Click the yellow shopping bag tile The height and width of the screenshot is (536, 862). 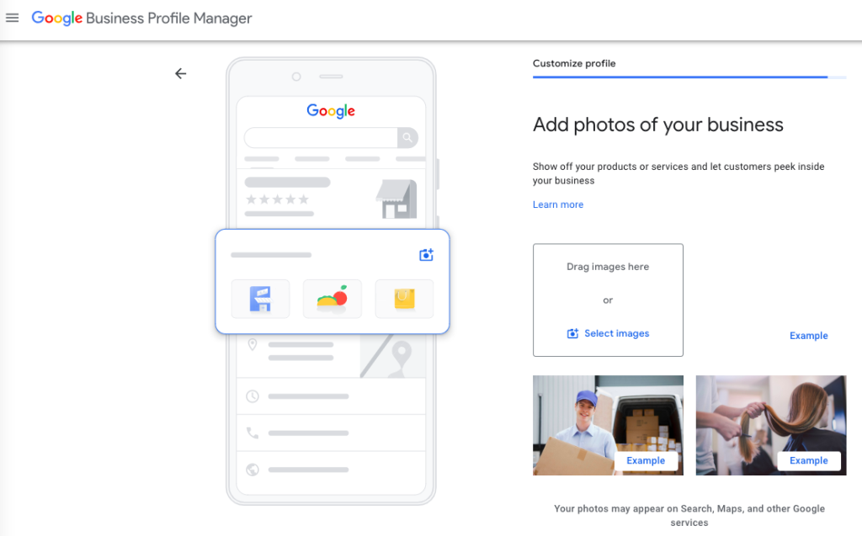pos(404,299)
